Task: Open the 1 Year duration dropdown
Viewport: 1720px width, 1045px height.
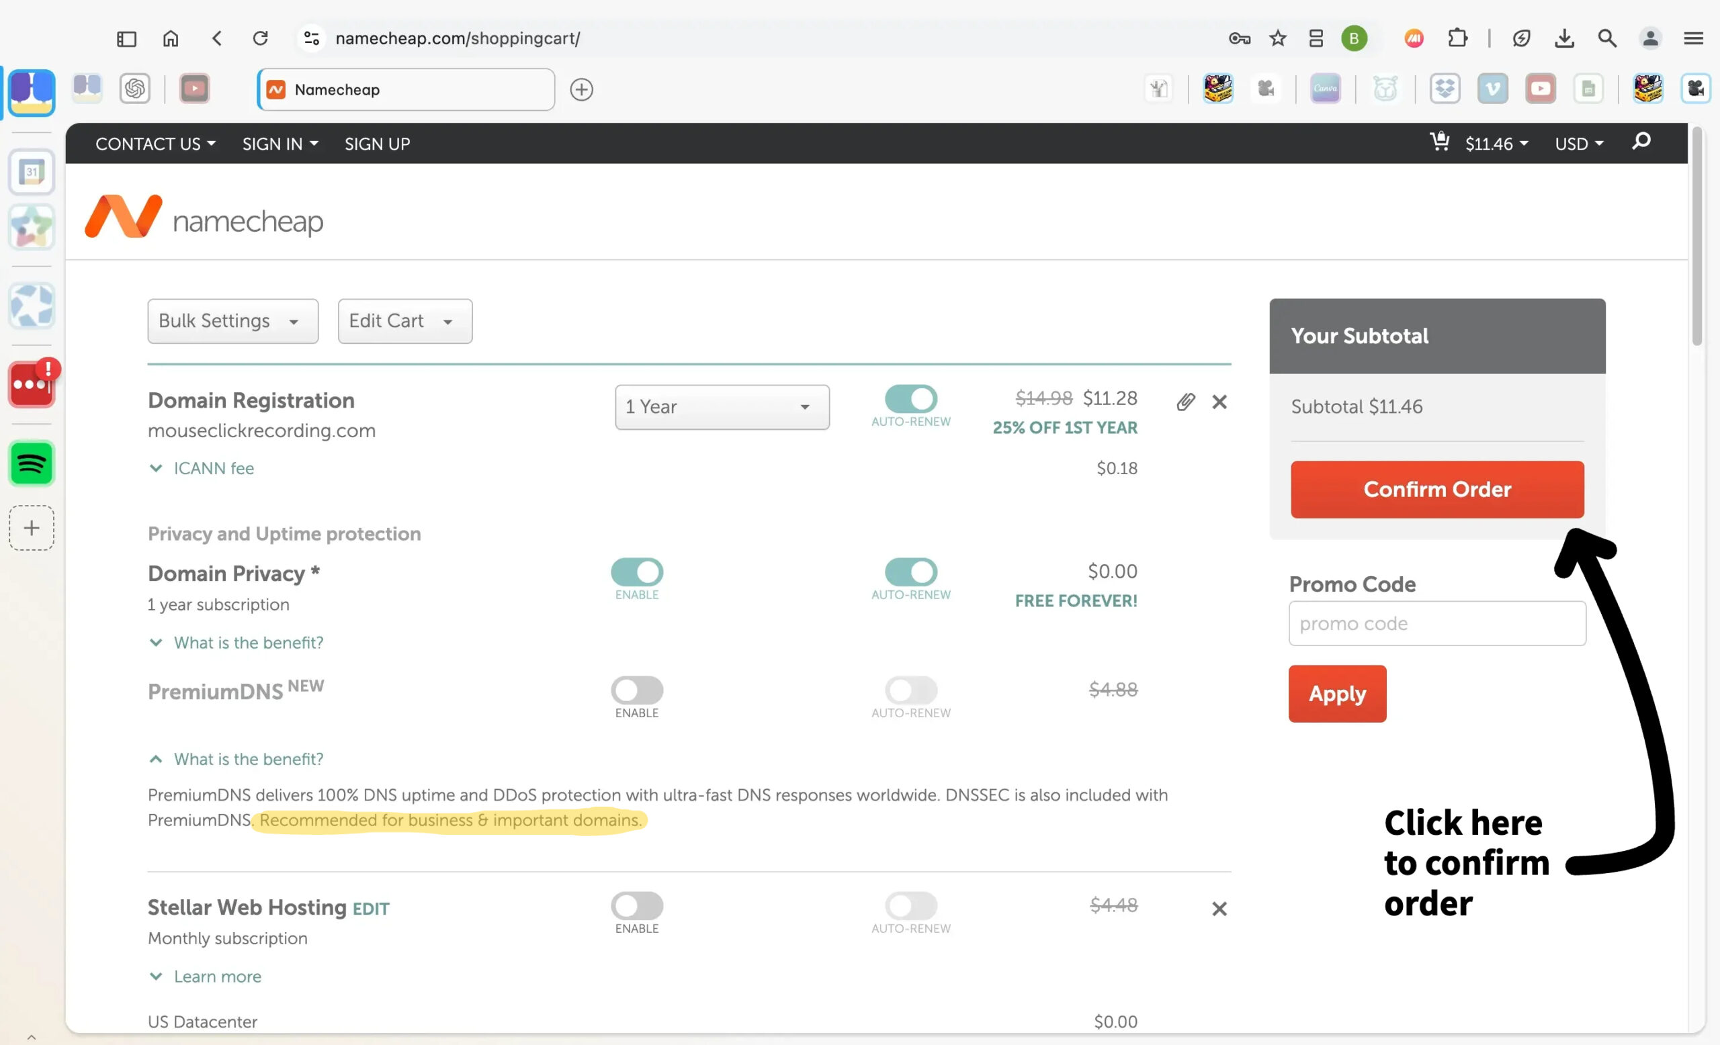Action: 722,407
